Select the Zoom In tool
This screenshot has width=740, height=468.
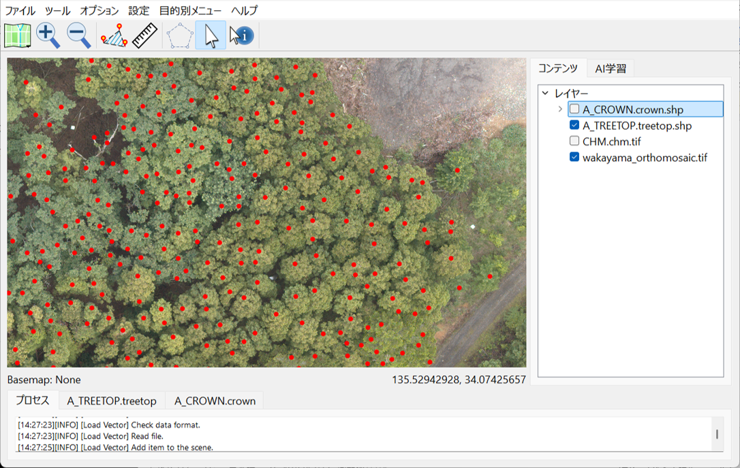(x=48, y=35)
